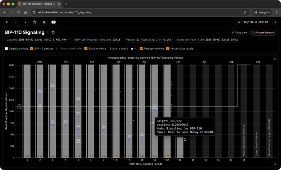The image size is (281, 170).
Task: Select the BIP-110 Signaling browser tab
Action: (x=39, y=4)
